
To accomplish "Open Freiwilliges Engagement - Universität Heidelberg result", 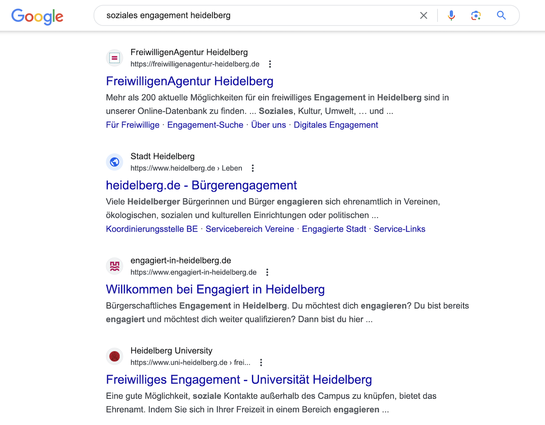I will click(x=239, y=380).
